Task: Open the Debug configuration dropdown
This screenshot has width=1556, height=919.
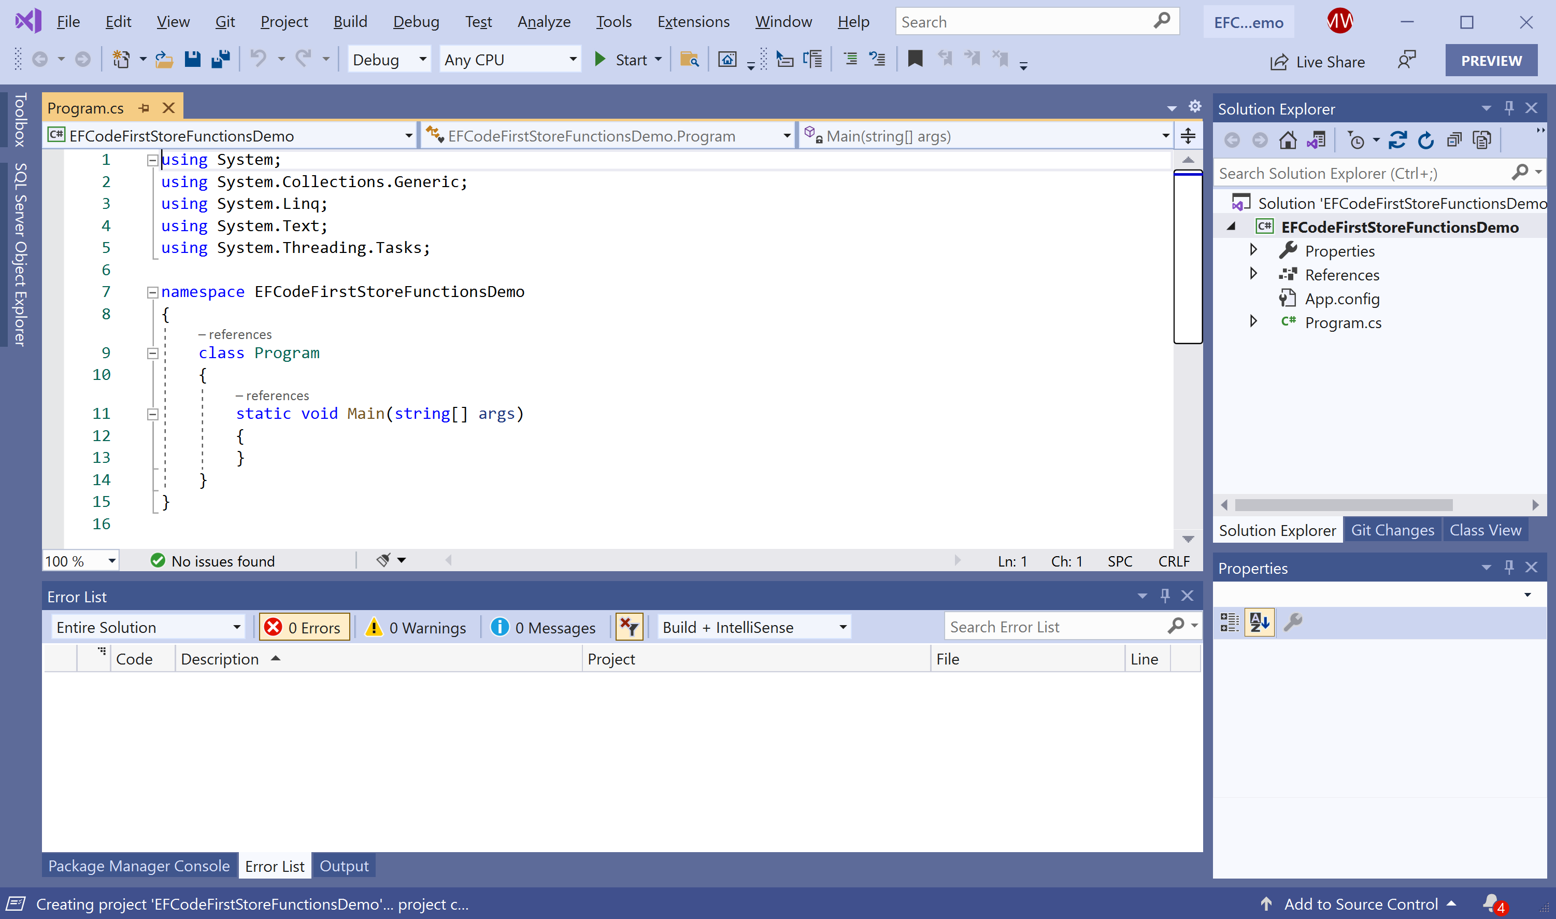Action: pyautogui.click(x=389, y=60)
